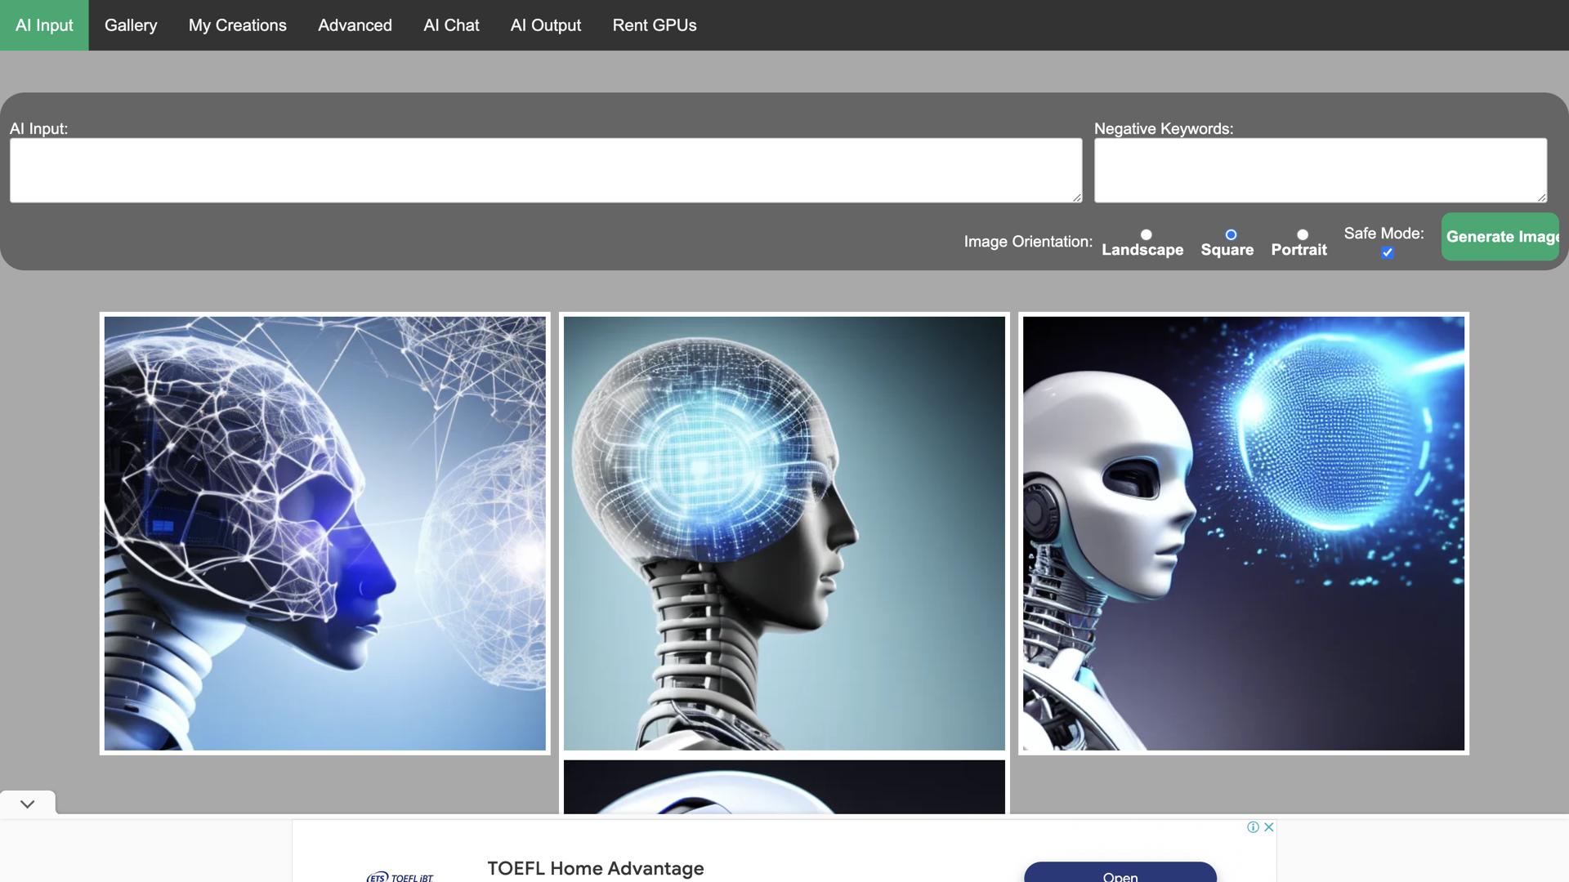The image size is (1569, 882).
Task: Click the Open button in the TOEFL ad
Action: [x=1120, y=874]
